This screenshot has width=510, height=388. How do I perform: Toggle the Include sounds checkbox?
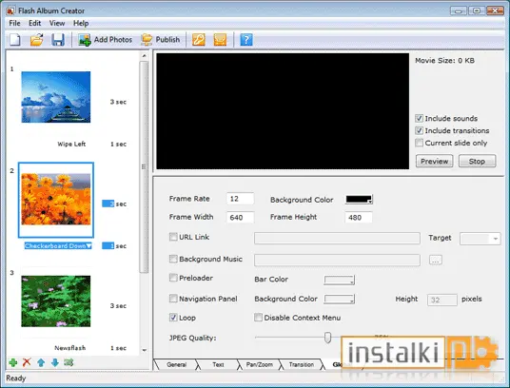[419, 118]
